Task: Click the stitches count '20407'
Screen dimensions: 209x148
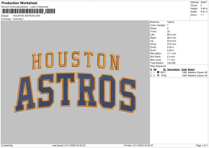Action: point(204,2)
